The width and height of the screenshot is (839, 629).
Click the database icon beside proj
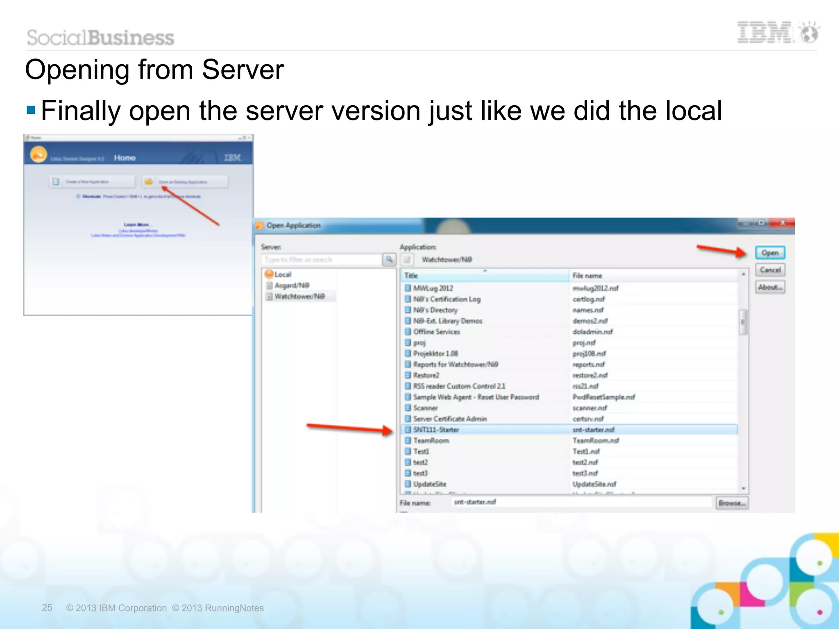408,342
